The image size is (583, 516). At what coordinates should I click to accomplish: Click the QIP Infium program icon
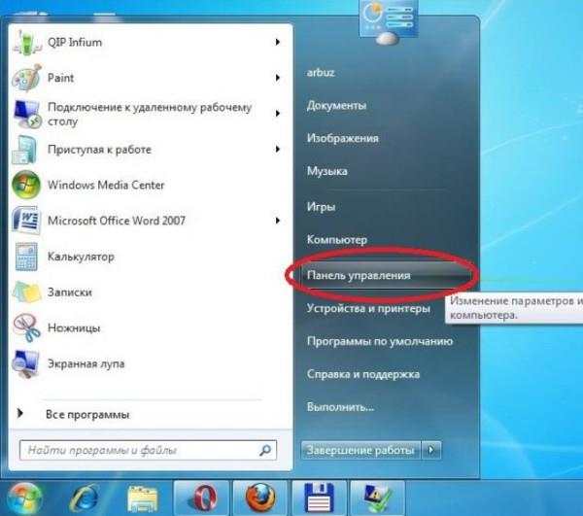click(x=25, y=43)
